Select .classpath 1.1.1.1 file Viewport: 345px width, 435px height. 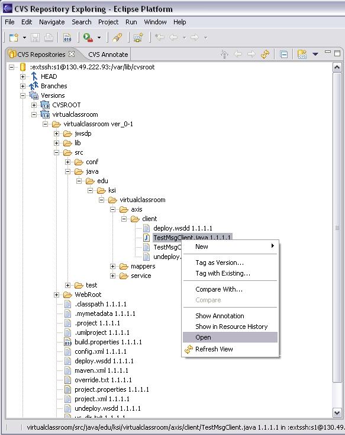[x=101, y=305]
